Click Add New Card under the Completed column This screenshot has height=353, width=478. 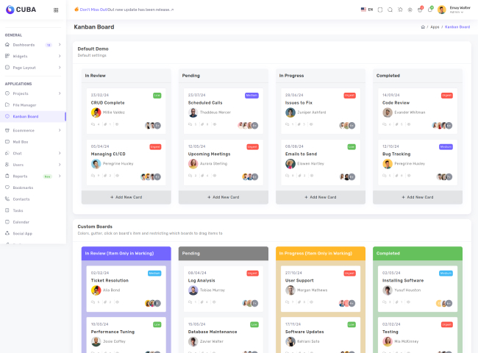click(x=417, y=197)
